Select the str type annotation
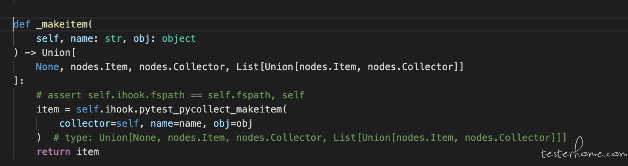628x166 pixels. click(113, 39)
